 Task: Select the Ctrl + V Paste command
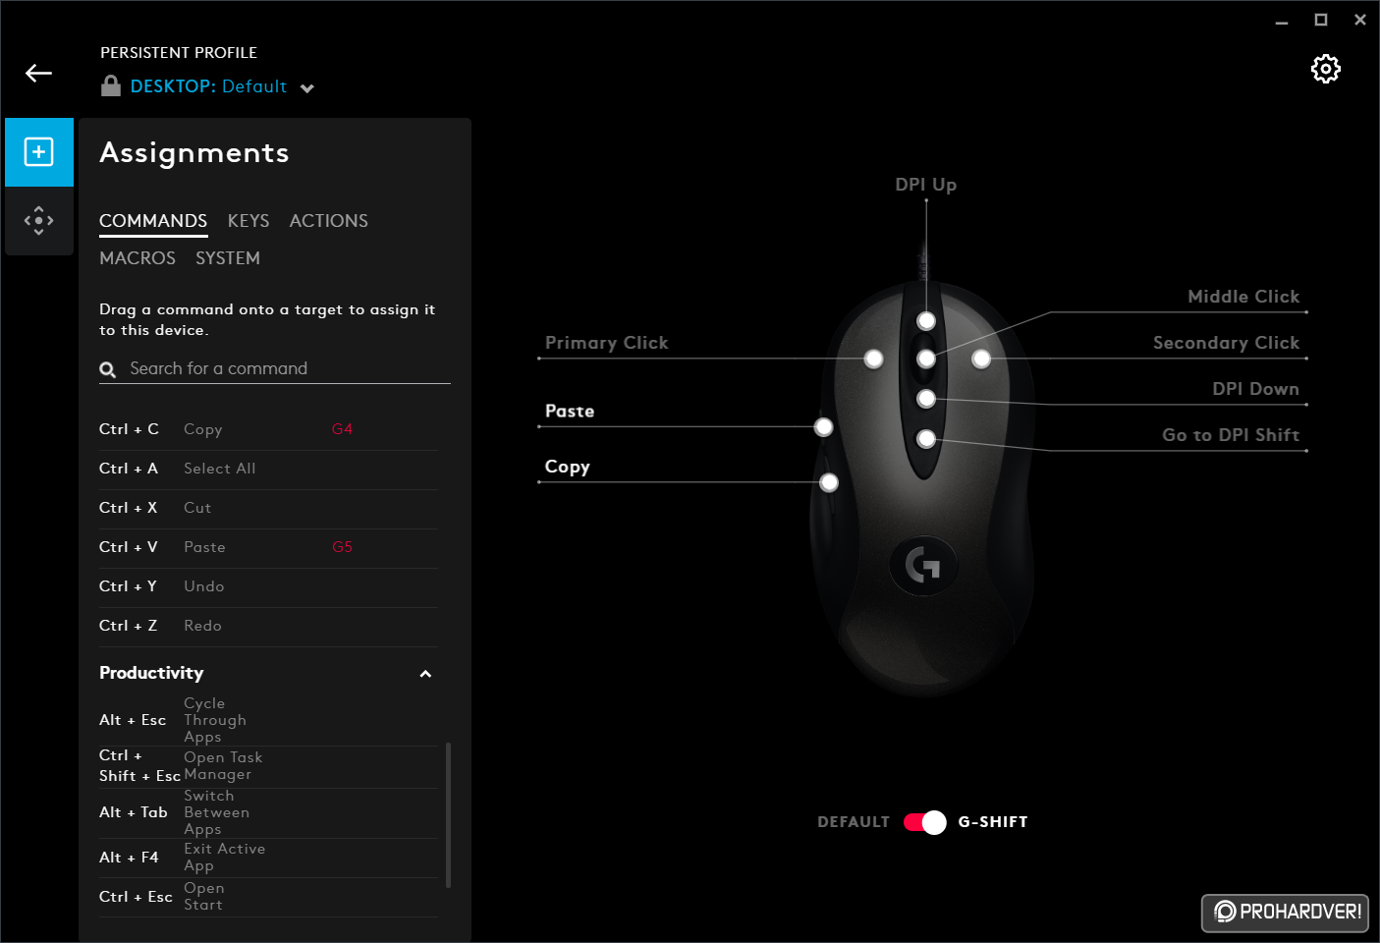[268, 547]
